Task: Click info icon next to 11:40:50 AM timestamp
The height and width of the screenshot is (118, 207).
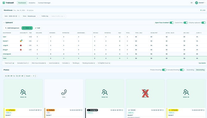Action: [163, 110]
